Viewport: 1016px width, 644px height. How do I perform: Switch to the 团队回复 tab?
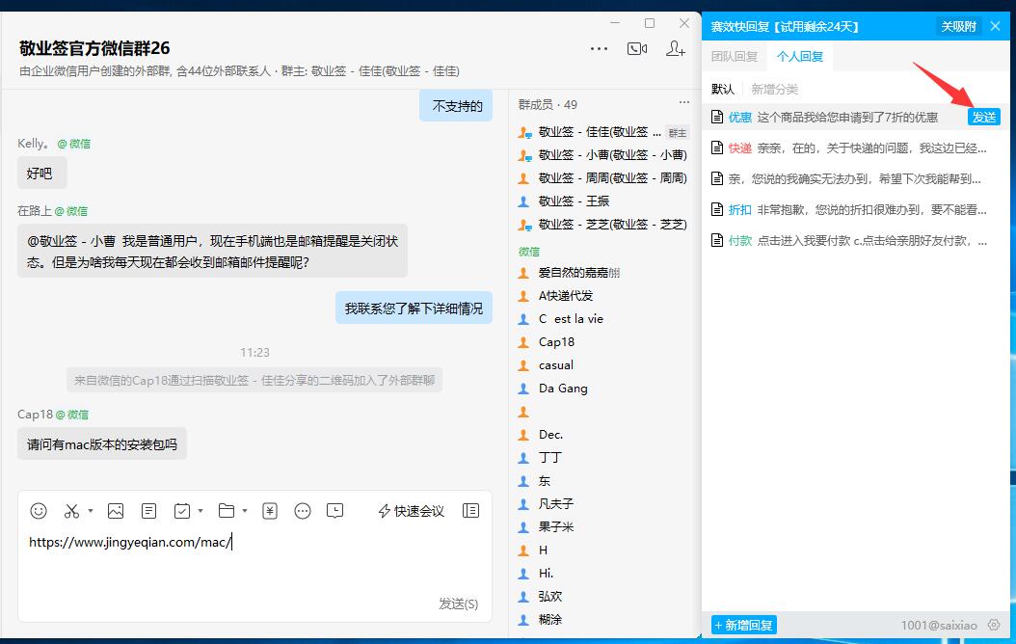[735, 56]
